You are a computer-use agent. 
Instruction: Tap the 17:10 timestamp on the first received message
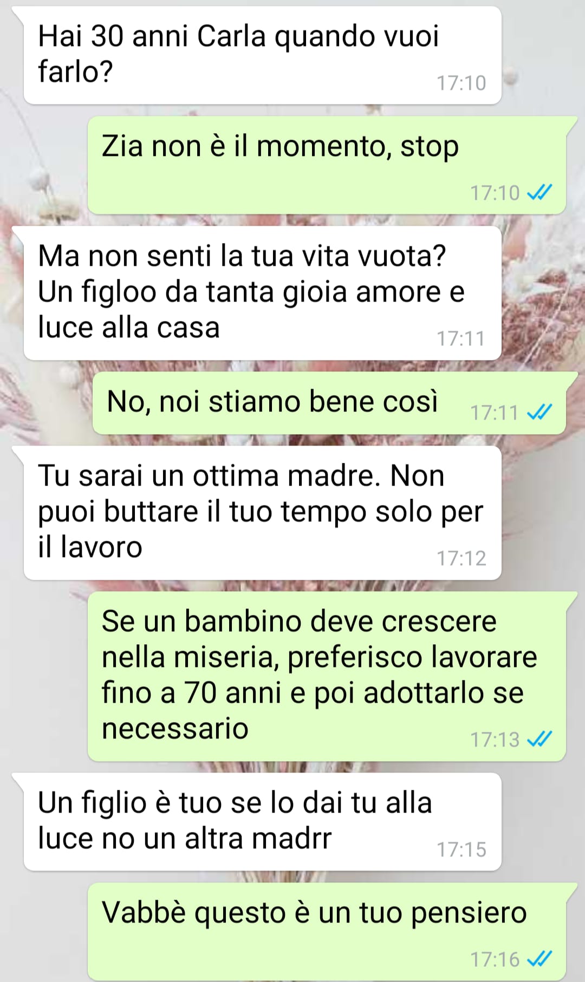(461, 83)
